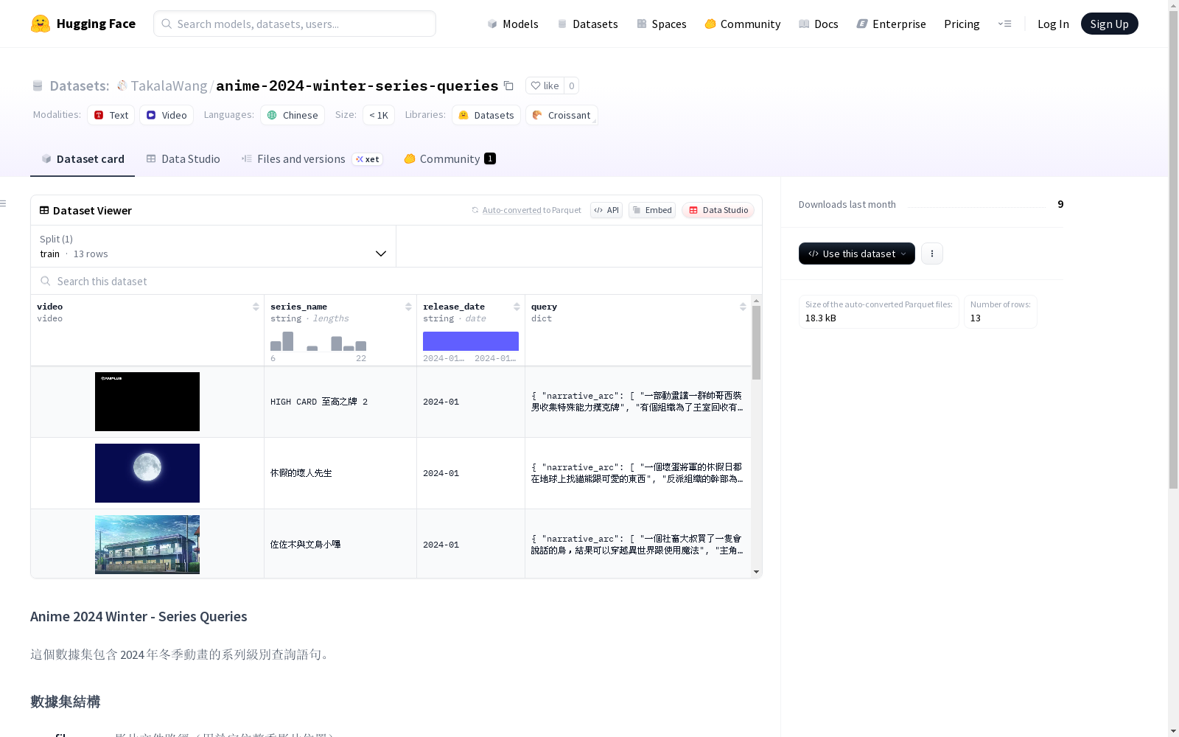Viewport: 1179px width, 737px height.
Task: Click the magnifier icon in dataset search
Action: [46, 281]
